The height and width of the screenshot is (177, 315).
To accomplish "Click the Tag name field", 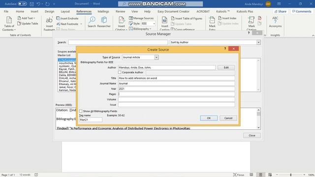I will pos(91,119).
